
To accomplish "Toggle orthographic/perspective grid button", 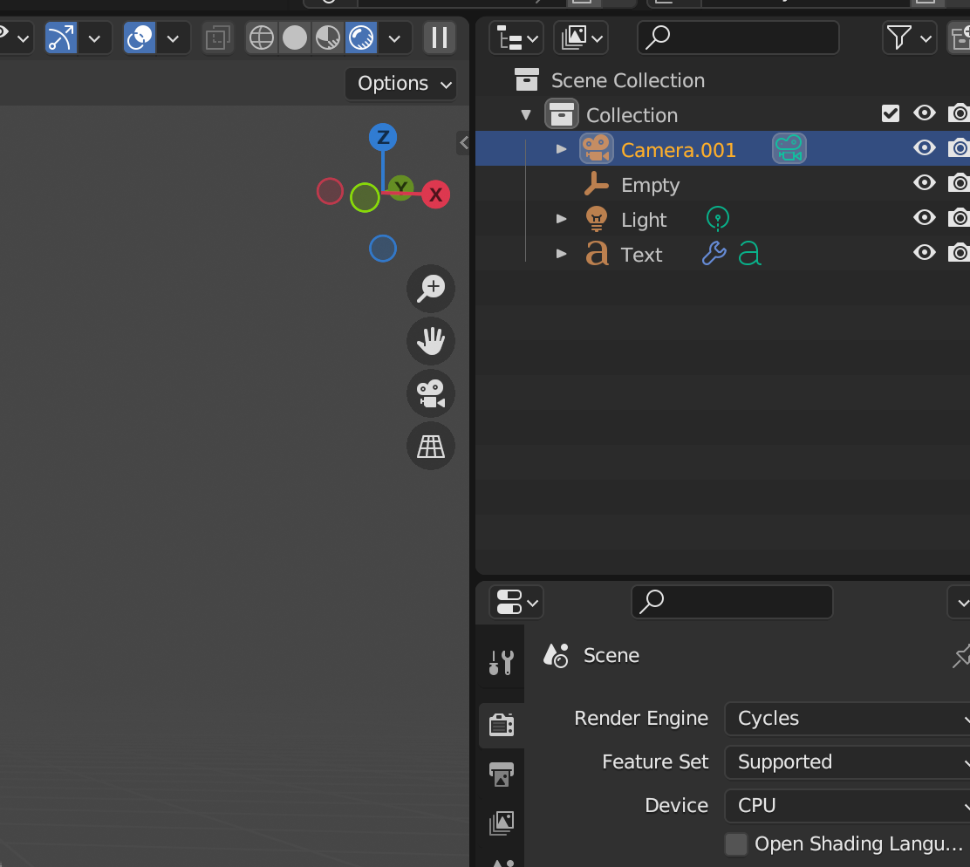I will tap(431, 446).
